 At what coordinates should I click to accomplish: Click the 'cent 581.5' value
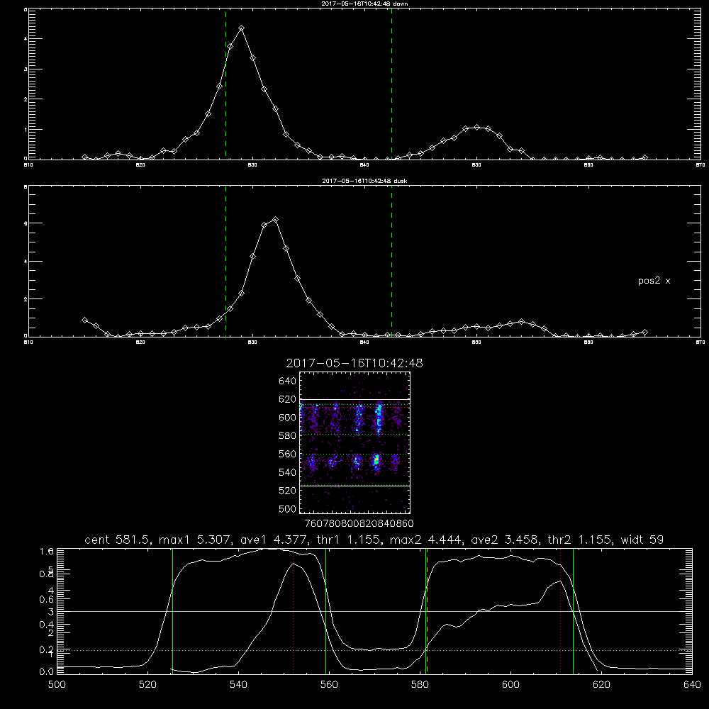pyautogui.click(x=118, y=540)
